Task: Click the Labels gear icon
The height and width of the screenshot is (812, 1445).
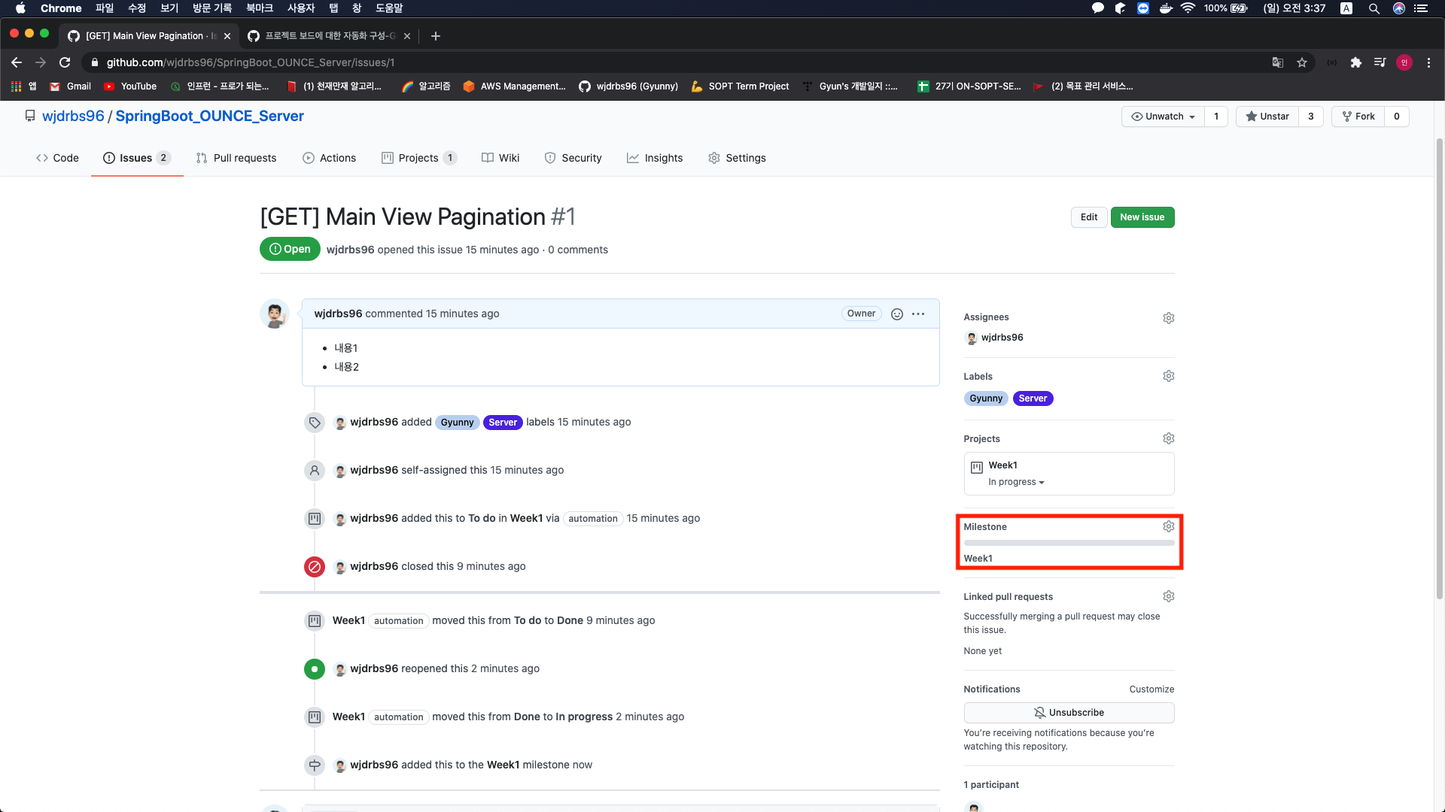Action: click(1168, 376)
